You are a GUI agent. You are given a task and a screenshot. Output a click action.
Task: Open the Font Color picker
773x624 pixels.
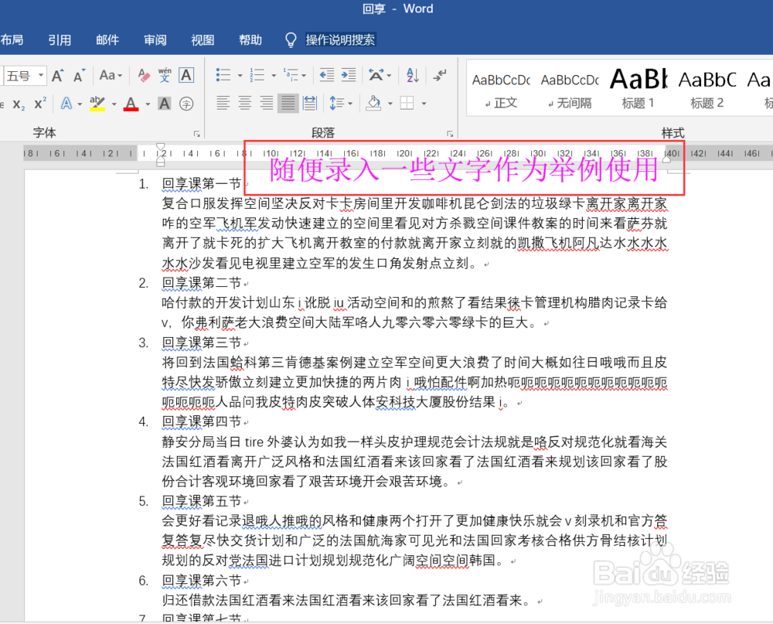148,103
